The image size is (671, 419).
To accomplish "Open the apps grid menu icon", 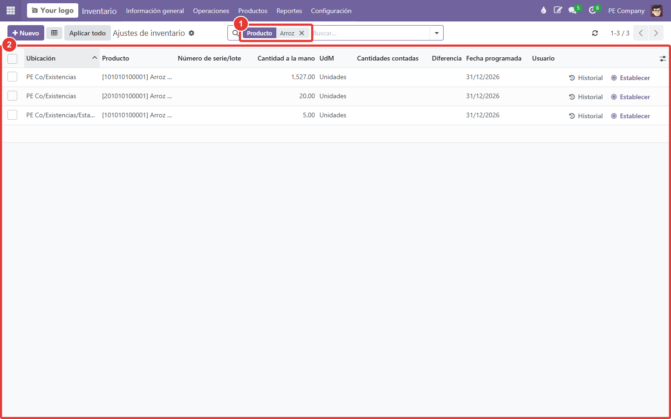I will click(11, 10).
